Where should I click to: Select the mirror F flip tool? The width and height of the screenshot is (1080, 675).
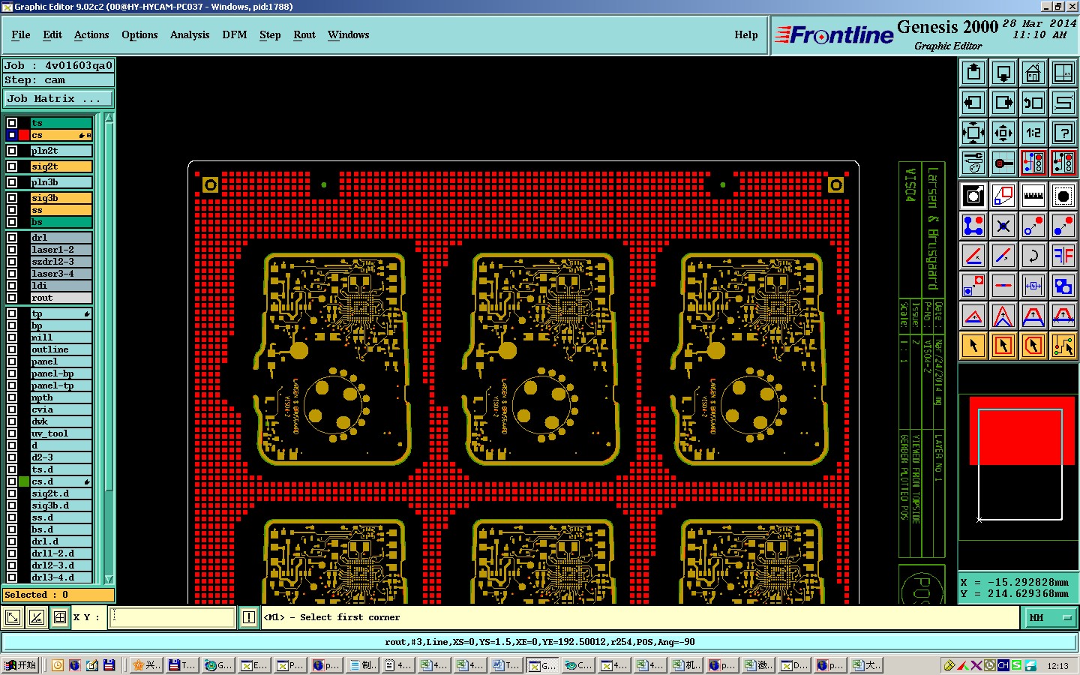1063,256
